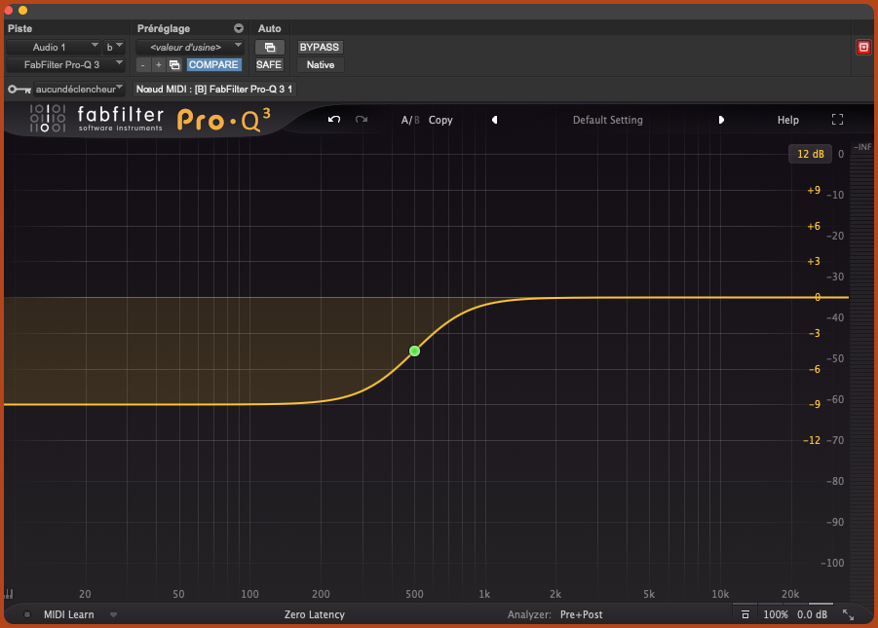Open the Default Setting preset menu
This screenshot has width=878, height=628.
[607, 120]
